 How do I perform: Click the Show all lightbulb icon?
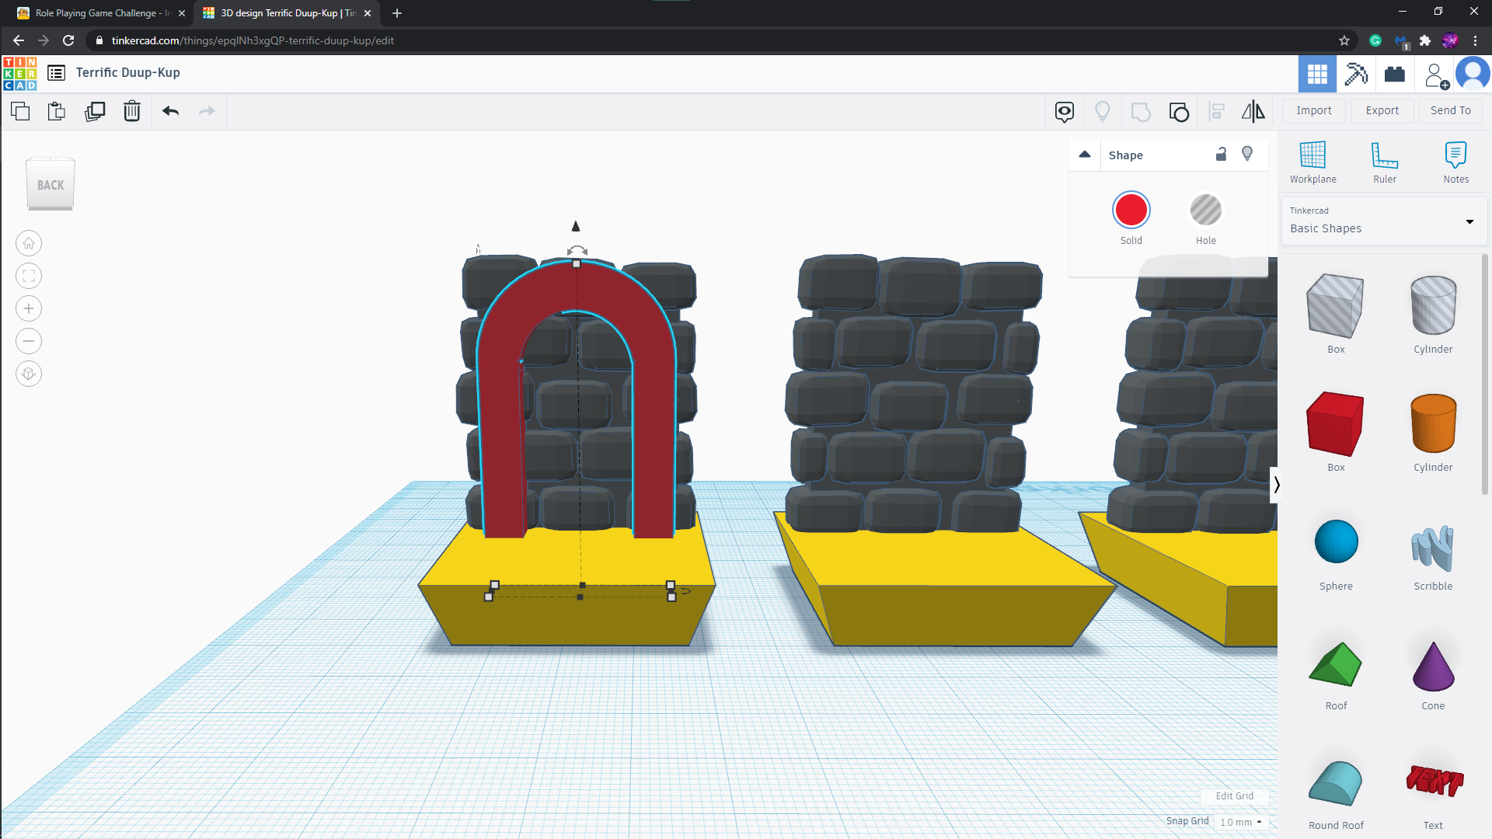(1103, 112)
